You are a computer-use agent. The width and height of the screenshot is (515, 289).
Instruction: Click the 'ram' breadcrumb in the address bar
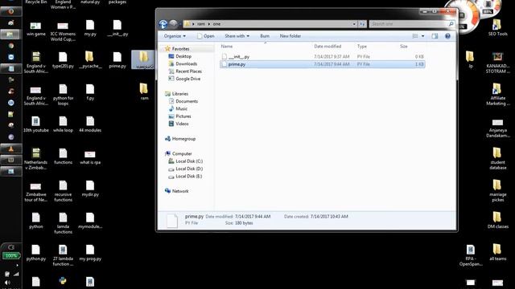[201, 24]
